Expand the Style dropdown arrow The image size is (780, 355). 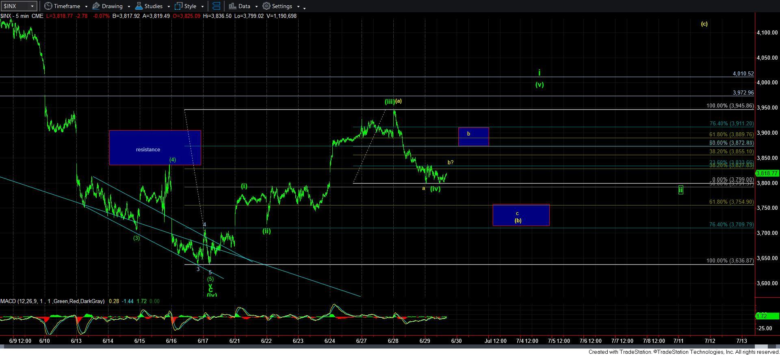coord(202,6)
